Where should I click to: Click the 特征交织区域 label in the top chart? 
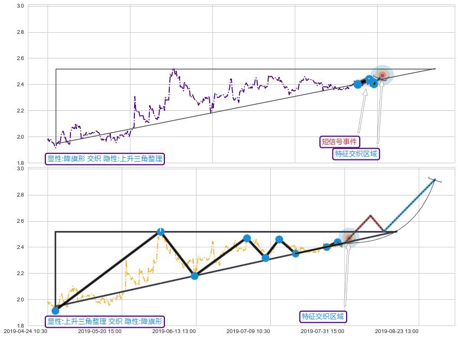coord(356,154)
